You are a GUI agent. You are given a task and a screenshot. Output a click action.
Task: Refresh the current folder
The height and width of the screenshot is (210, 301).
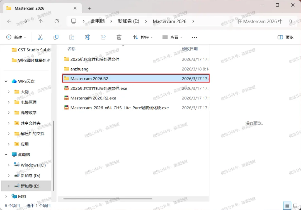57,21
